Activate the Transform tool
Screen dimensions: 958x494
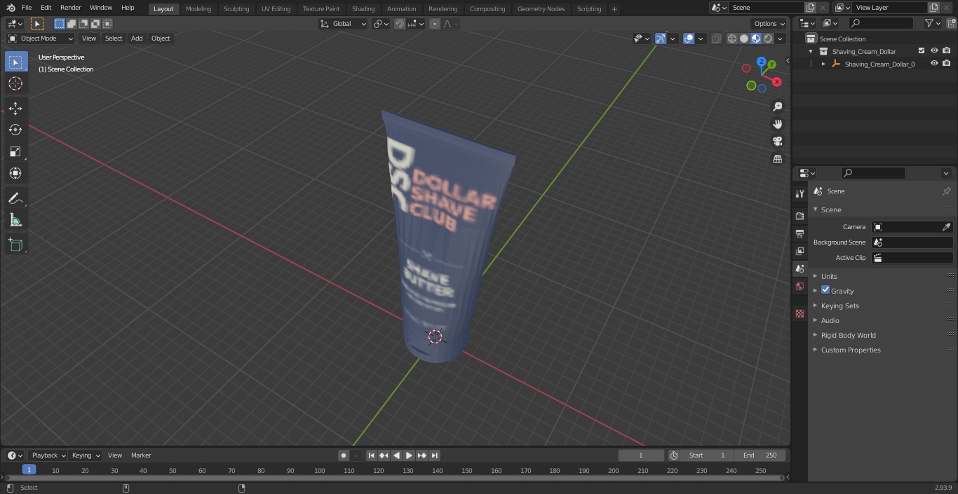pyautogui.click(x=15, y=173)
